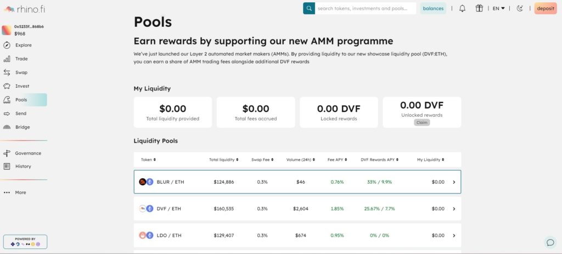562x254 pixels.
Task: Click the Trade chart icon
Action: click(x=7, y=59)
